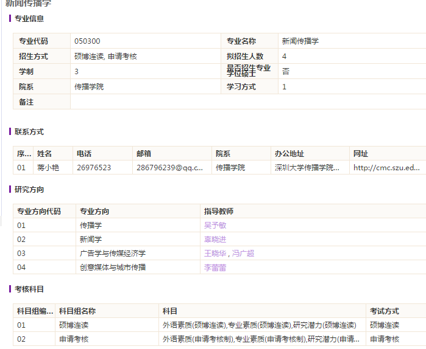Click the 科目组名称 column header
This screenshot has width=426, height=349.
pos(77,311)
